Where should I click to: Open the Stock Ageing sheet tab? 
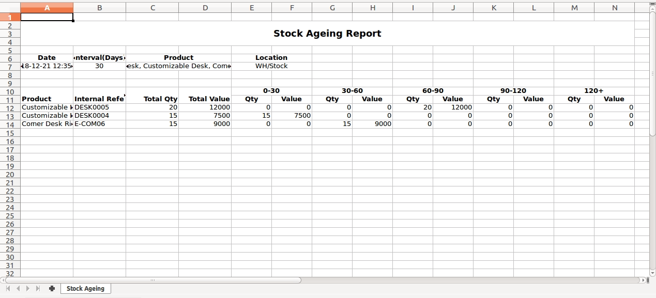click(x=85, y=289)
